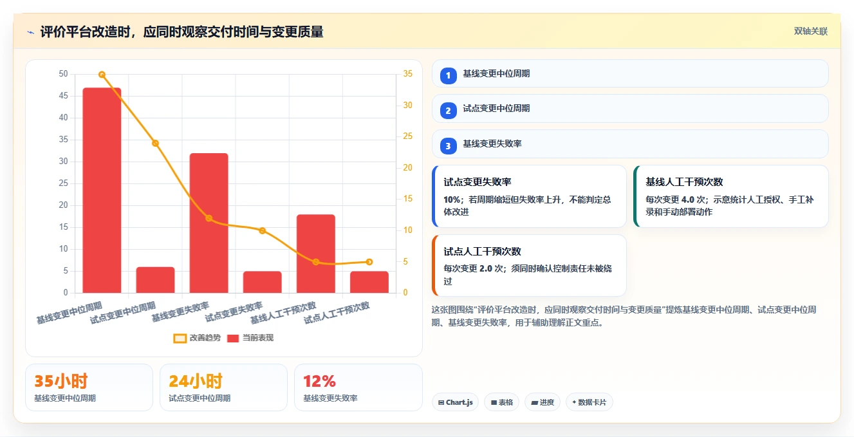The image size is (854, 437).
Task: Click the red bar for 基线人工干预次数
Action: [x=315, y=254]
